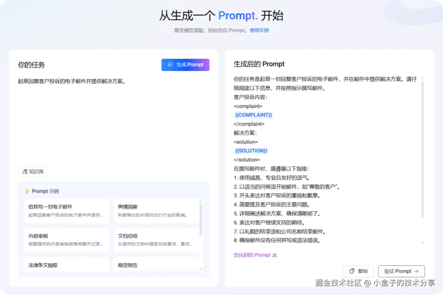Select the 舆情洞察 example card
The height and width of the screenshot is (295, 443).
[x=156, y=211]
